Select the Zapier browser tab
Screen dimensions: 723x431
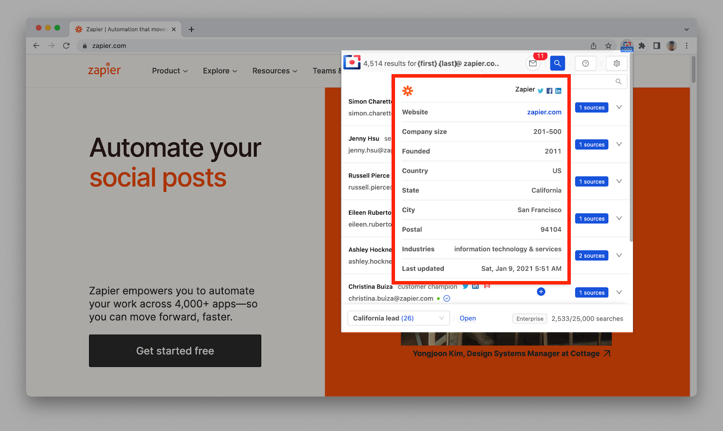[125, 29]
